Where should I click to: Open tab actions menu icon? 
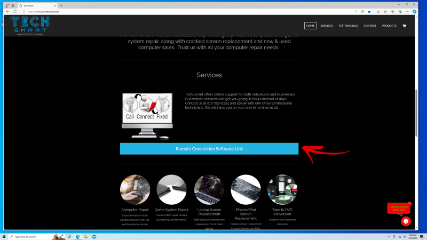coord(13,6)
